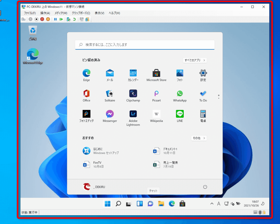Open Clipchamp from pinned apps
Viewport: 280px width, 224px height.
pos(133,93)
